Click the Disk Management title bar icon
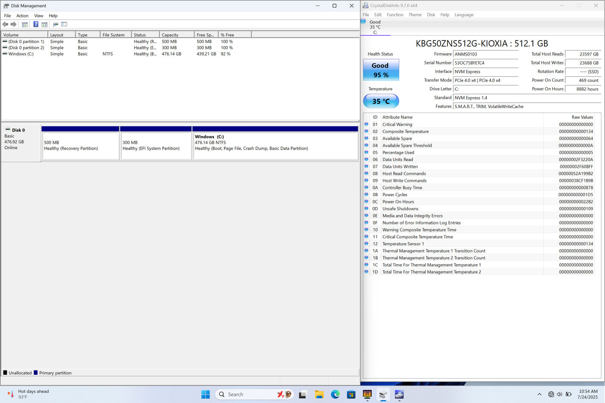Image resolution: width=605 pixels, height=403 pixels. point(6,6)
